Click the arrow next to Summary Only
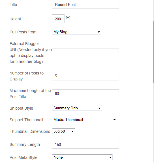Viewport: 154px width, 162px height. (99, 108)
